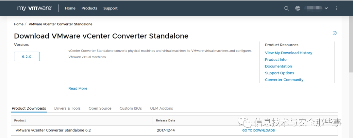Screen dimensions: 353x138
Task: Open the Support Options link
Action: pos(279,73)
